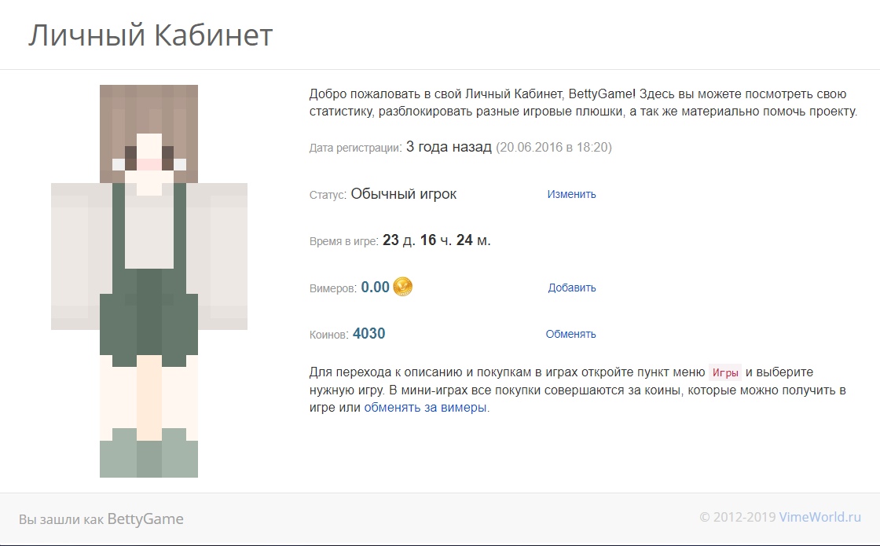Click the BettyGame footer username
Screen dimensions: 880x546
click(x=145, y=519)
